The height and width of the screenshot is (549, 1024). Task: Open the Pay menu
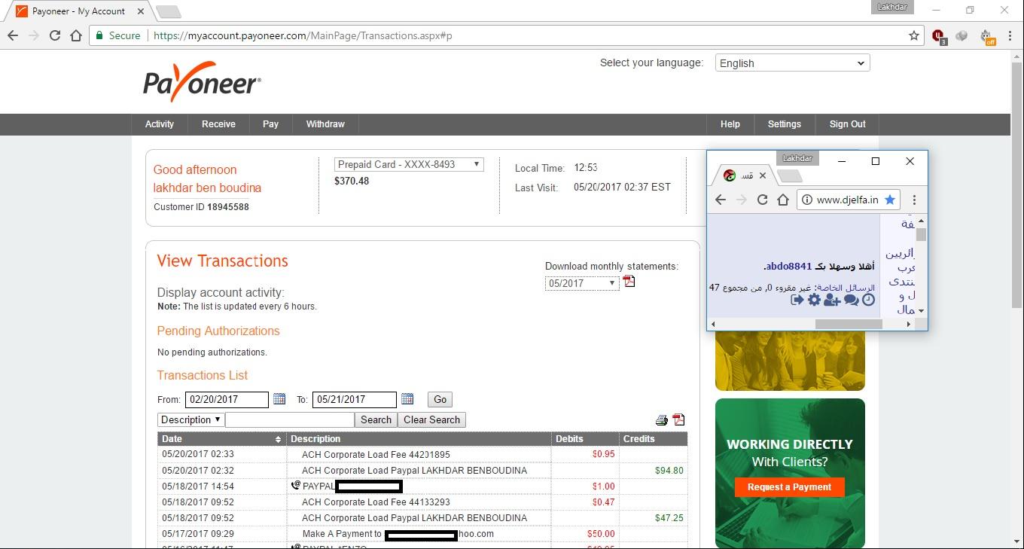(x=270, y=124)
